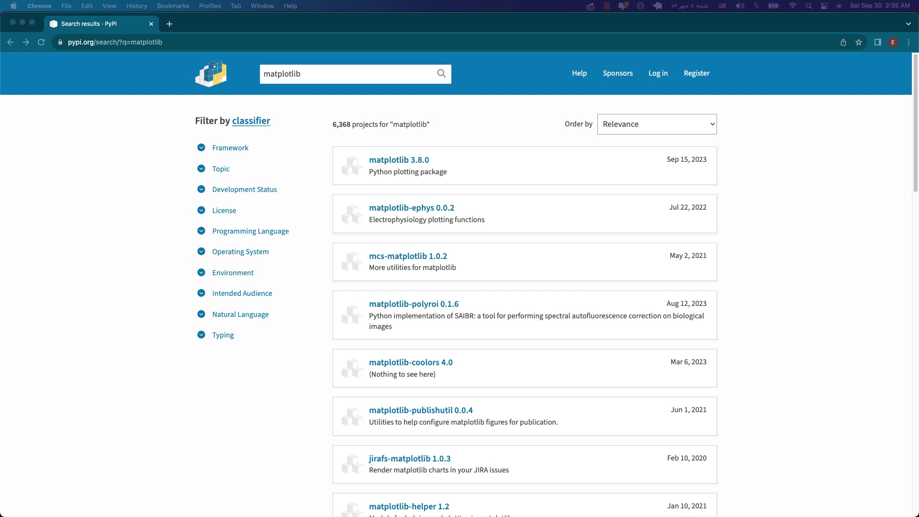This screenshot has width=919, height=517.
Task: Click the magnifying glass search button
Action: click(x=441, y=73)
